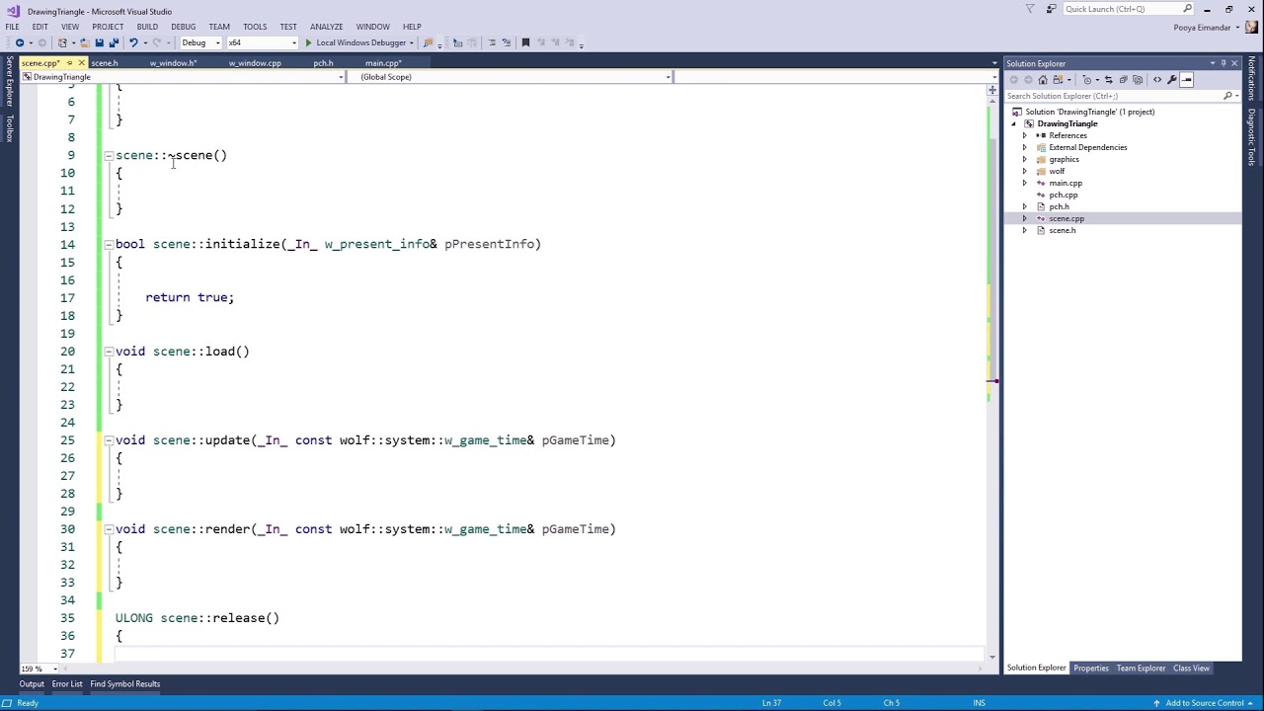The height and width of the screenshot is (711, 1264).
Task: Click Solution Explorer search magnifier icon
Action: (1227, 96)
